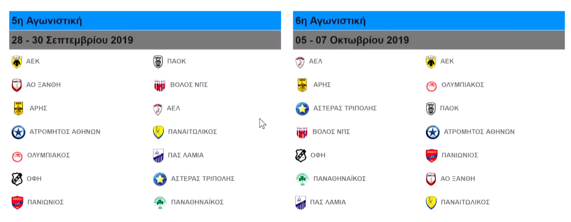Viewport: 571px width, 222px height.
Task: Click the ΠΑΣ ΛΑΜΙΑ crest in matchday 5
Action: coord(158,156)
